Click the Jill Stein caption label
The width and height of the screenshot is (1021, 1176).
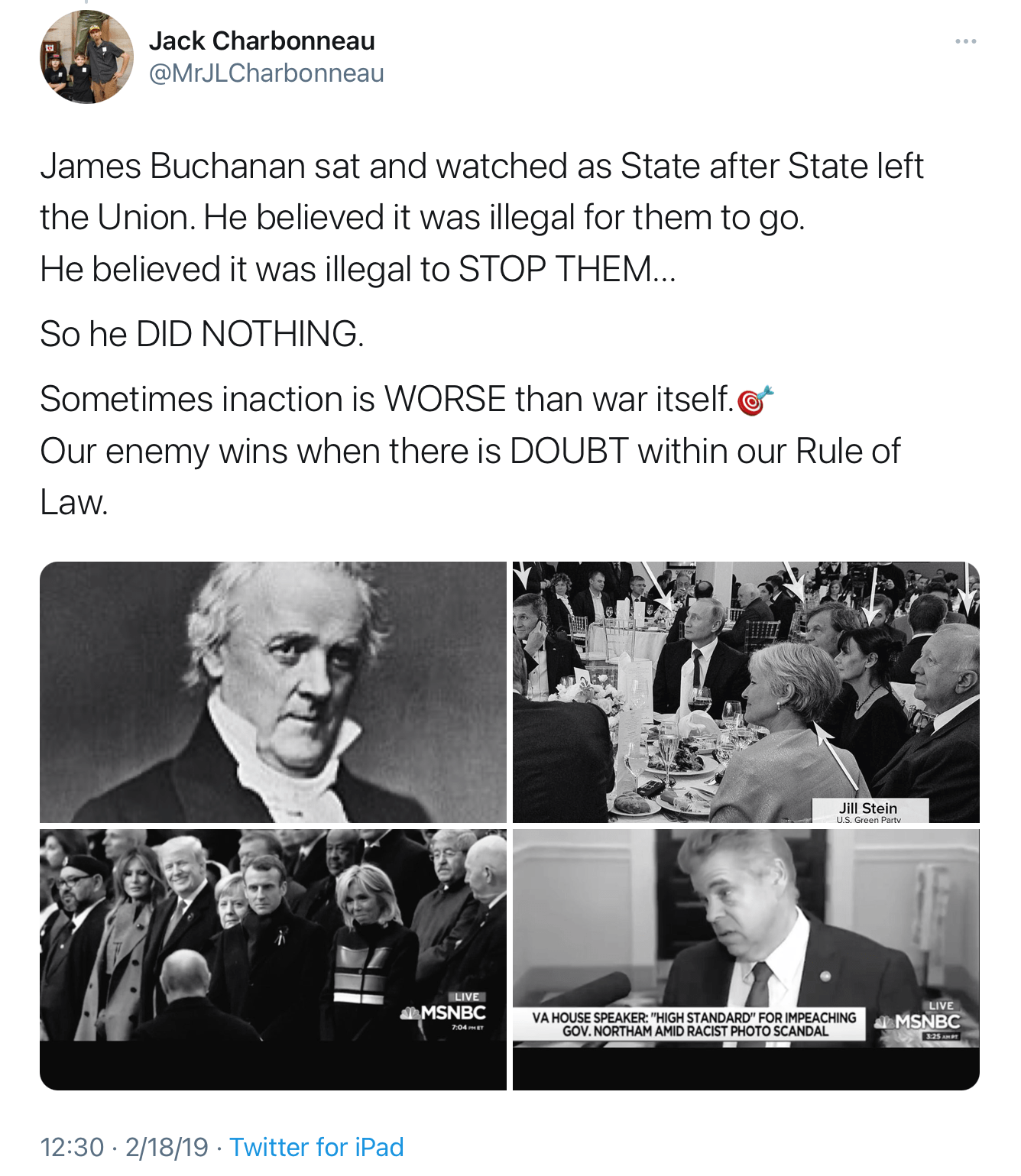(x=868, y=812)
